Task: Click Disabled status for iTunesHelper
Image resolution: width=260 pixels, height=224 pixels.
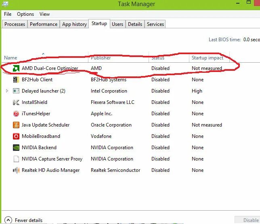Action: (x=160, y=114)
